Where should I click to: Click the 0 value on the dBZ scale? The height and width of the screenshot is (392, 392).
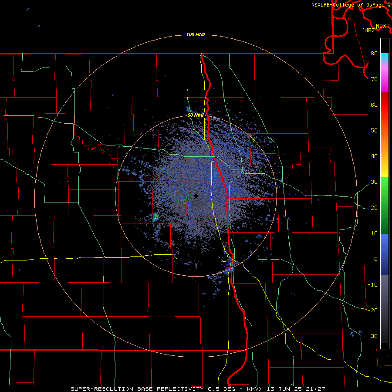pyautogui.click(x=376, y=259)
